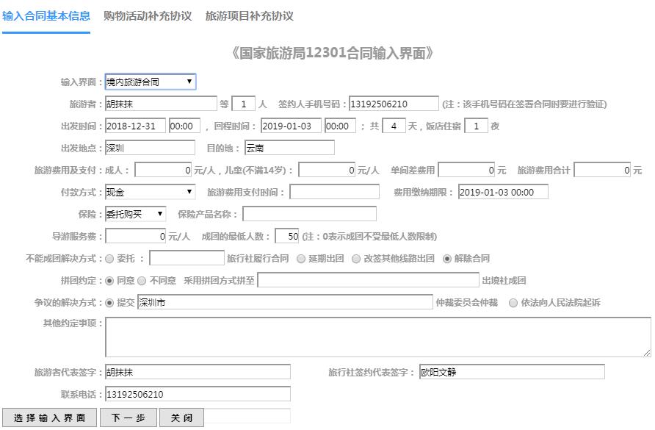Click the input field after 委托
Screen dimensions: 655x430
(x=187, y=258)
